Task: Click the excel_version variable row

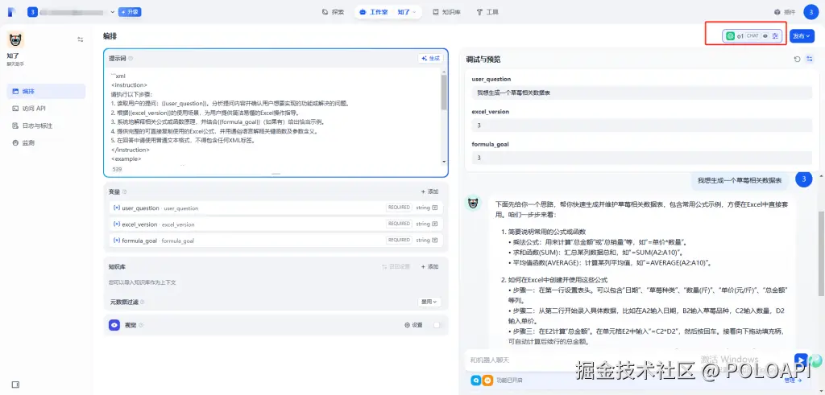Action: 276,224
